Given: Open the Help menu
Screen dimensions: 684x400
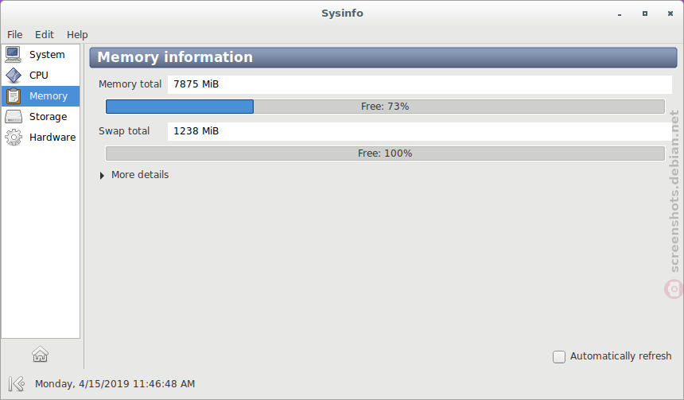Looking at the screenshot, I should click(77, 34).
